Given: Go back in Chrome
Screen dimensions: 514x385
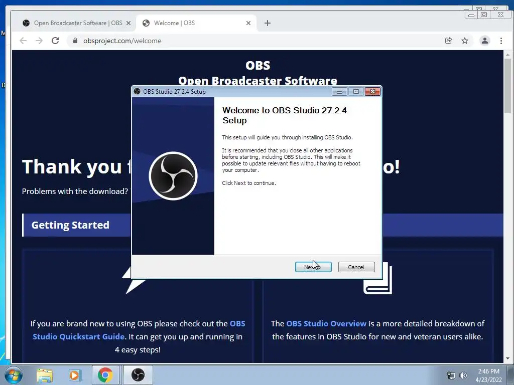Looking at the screenshot, I should (x=23, y=41).
